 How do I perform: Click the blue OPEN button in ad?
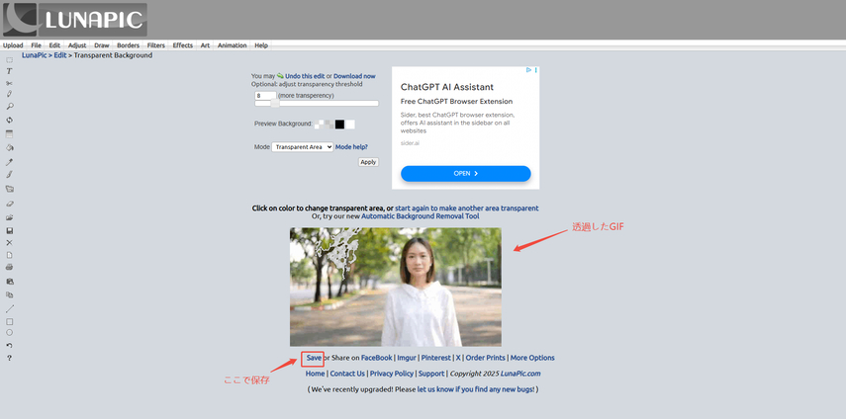(466, 173)
